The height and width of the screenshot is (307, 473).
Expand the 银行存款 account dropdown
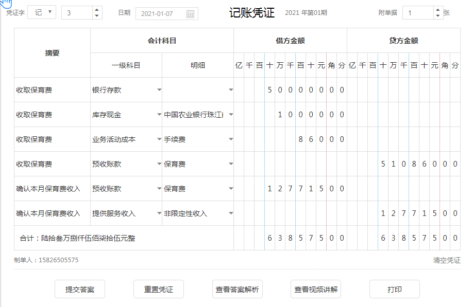(159, 90)
